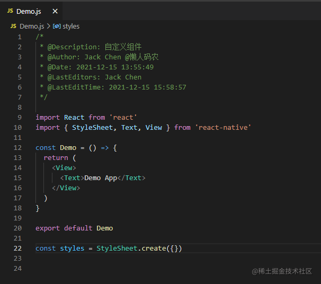This screenshot has width=321, height=284.
Task: Click the breadcrumb chevron separator after Demo.js
Action: [49, 26]
